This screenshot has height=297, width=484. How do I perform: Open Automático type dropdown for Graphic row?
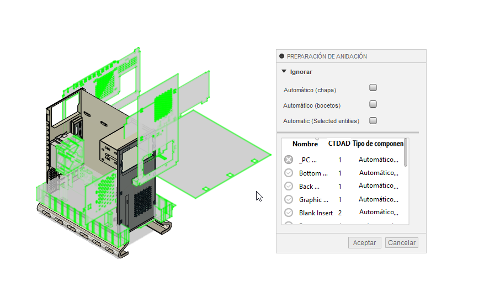click(x=379, y=199)
